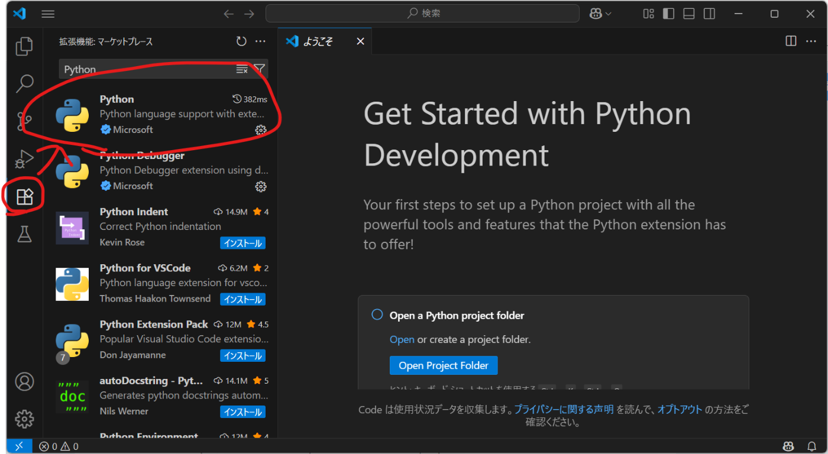Toggle the primary side bar
Image resolution: width=828 pixels, height=454 pixels.
tap(669, 14)
